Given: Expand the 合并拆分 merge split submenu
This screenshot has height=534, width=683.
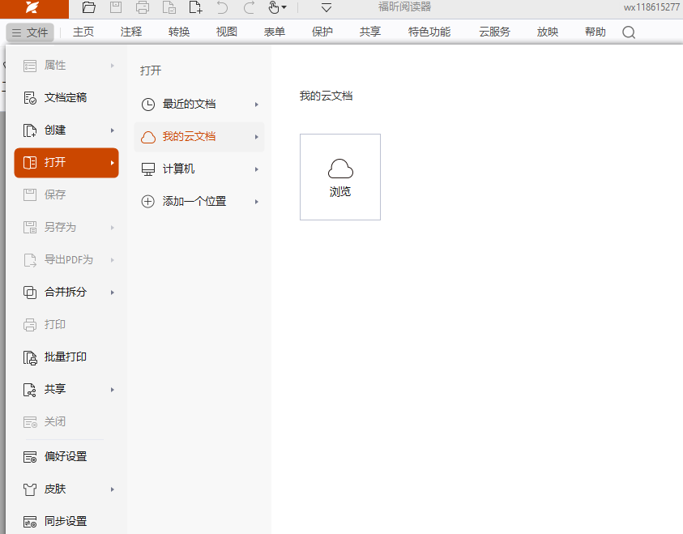Looking at the screenshot, I should pos(66,292).
